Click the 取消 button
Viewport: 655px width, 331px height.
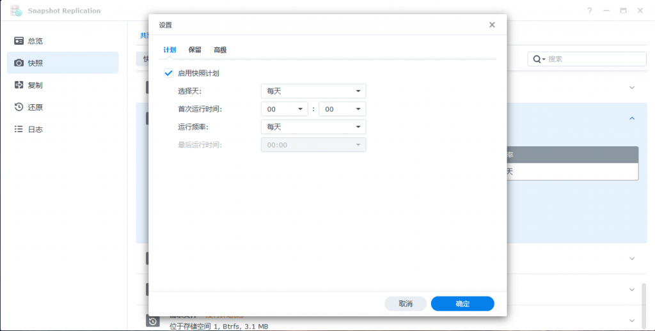coord(406,304)
